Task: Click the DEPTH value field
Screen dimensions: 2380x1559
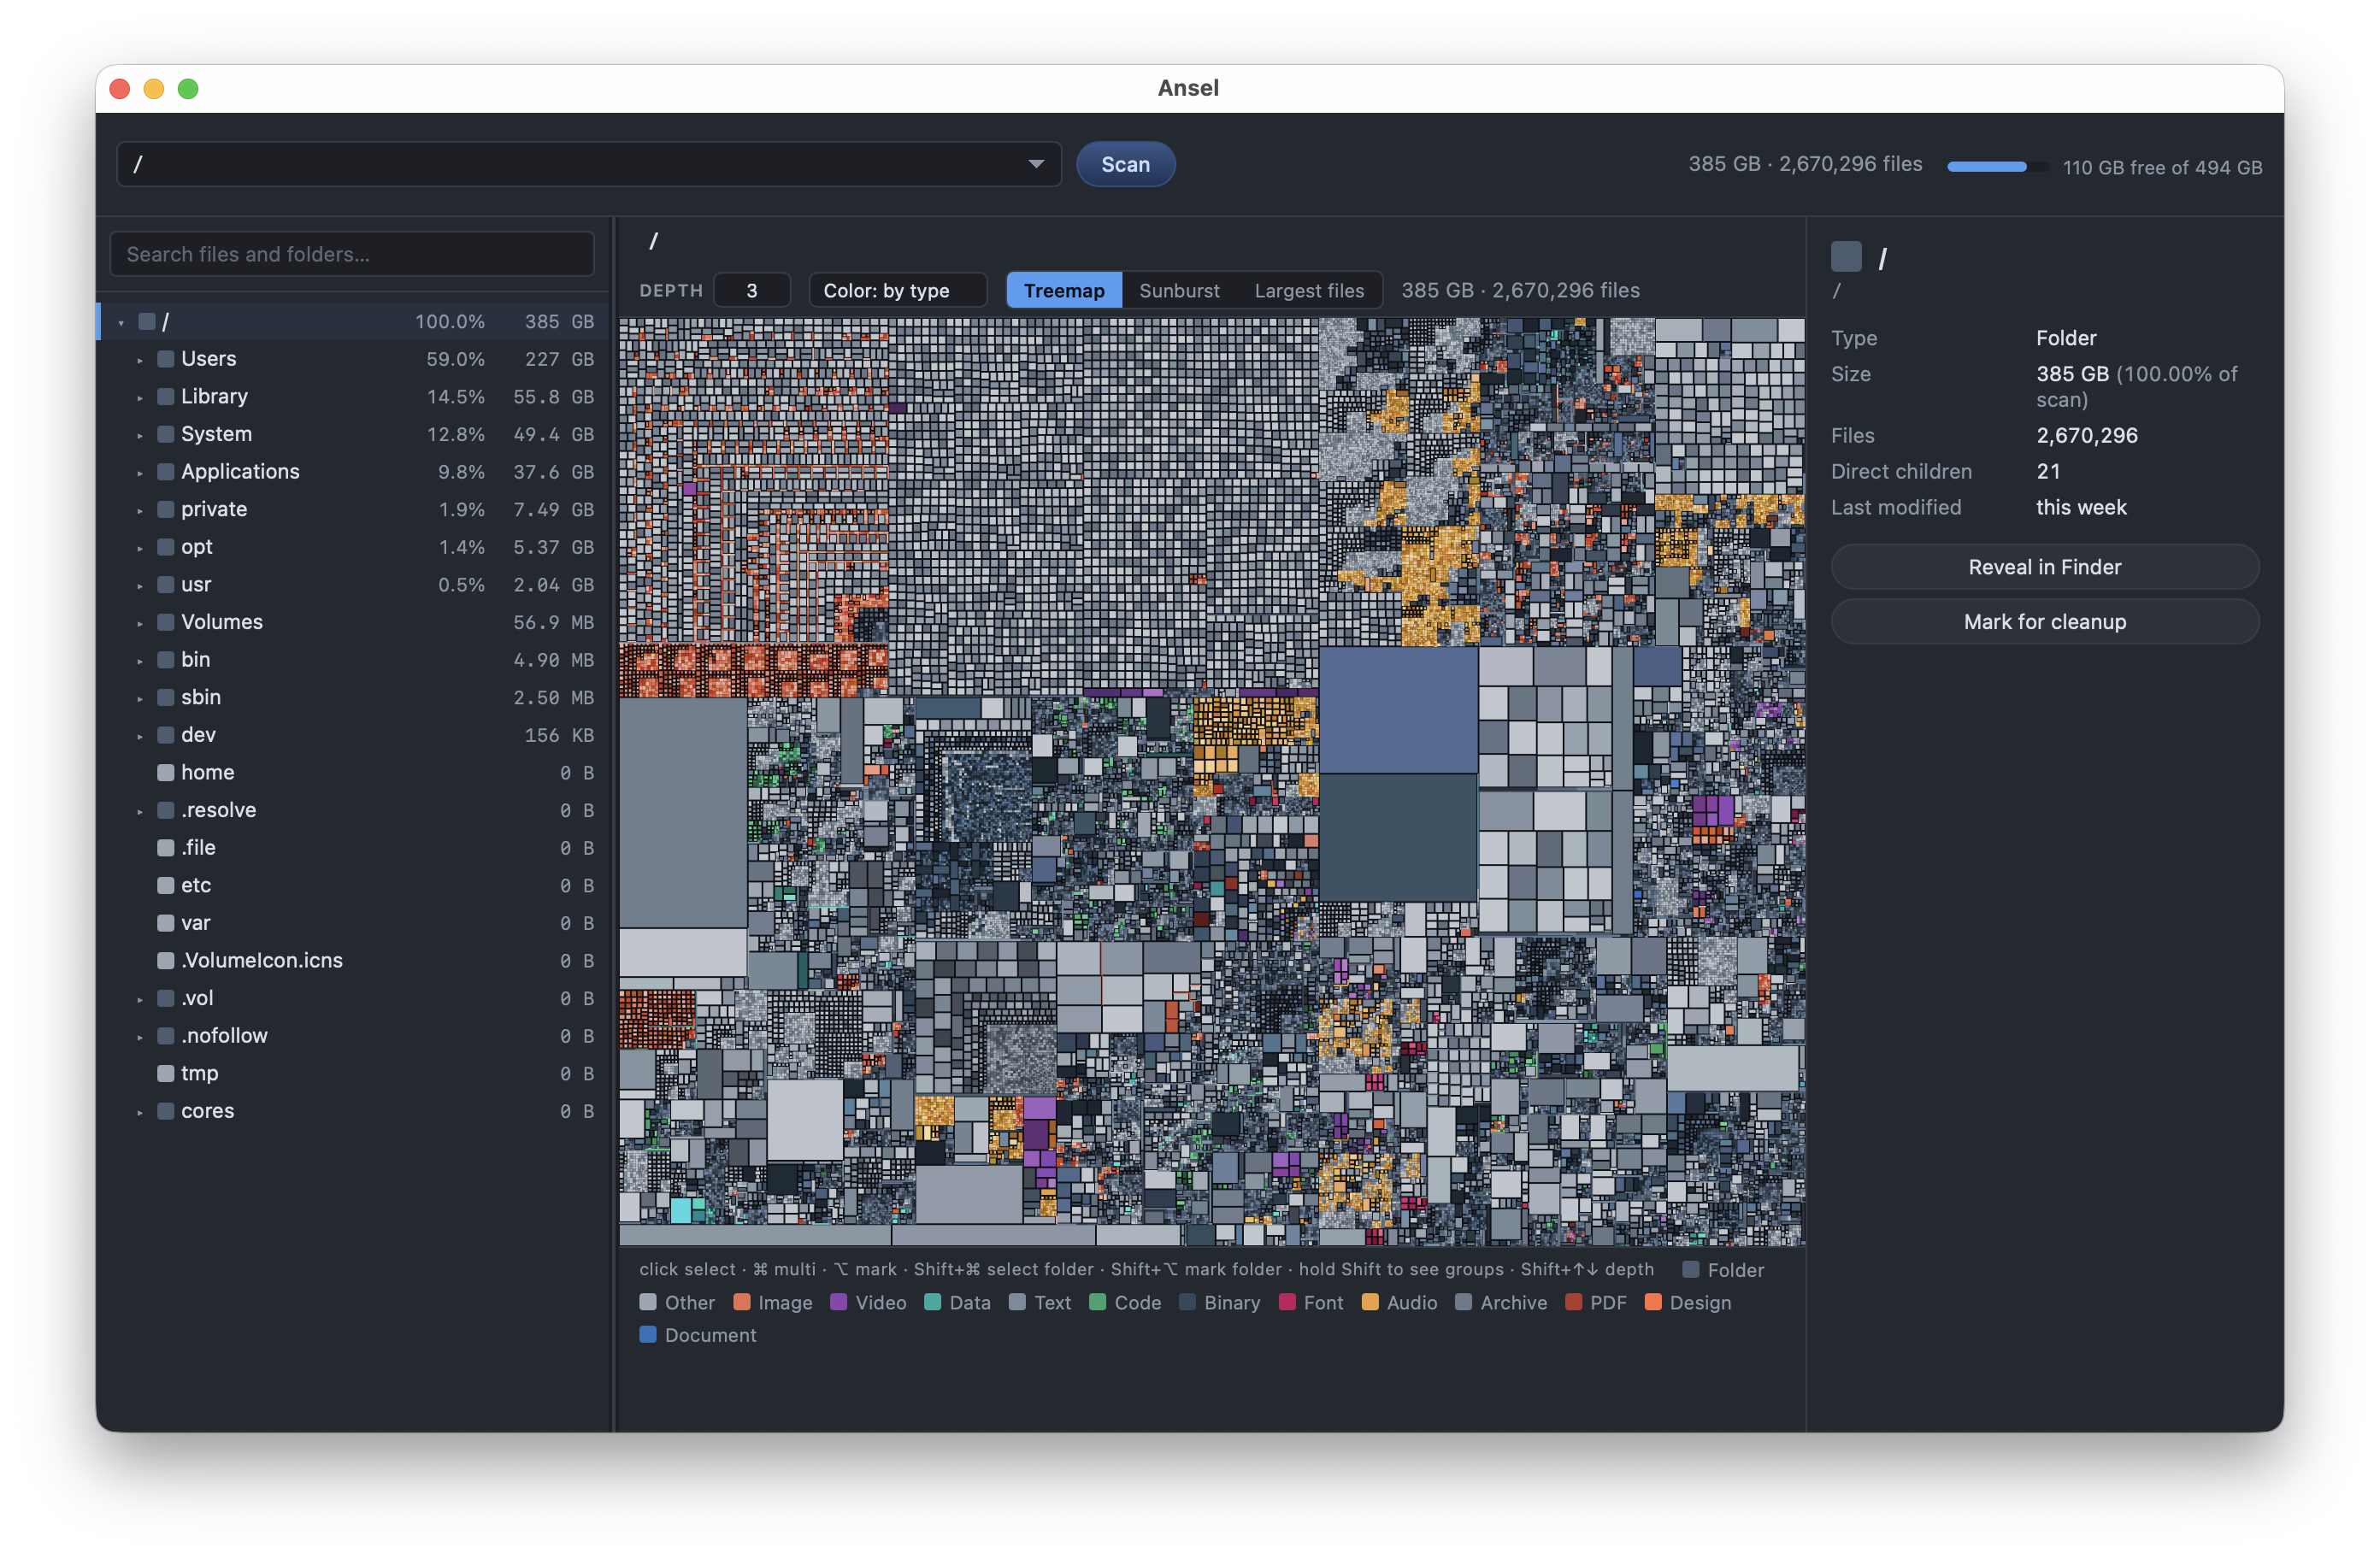Action: tap(752, 291)
